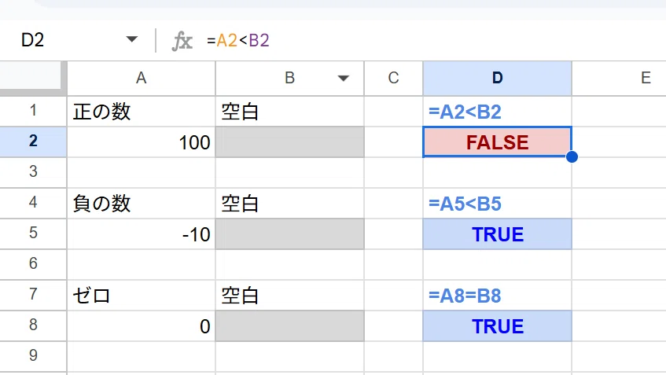Click gray empty cell B2
666x375 pixels.
click(289, 142)
